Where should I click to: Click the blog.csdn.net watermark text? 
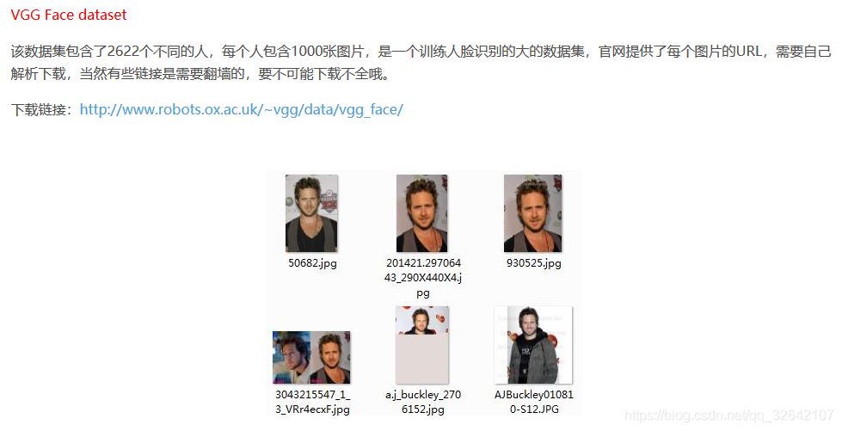[728, 416]
